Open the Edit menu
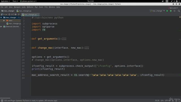Image resolution: width=181 pixels, height=102 pixels. [6, 7]
